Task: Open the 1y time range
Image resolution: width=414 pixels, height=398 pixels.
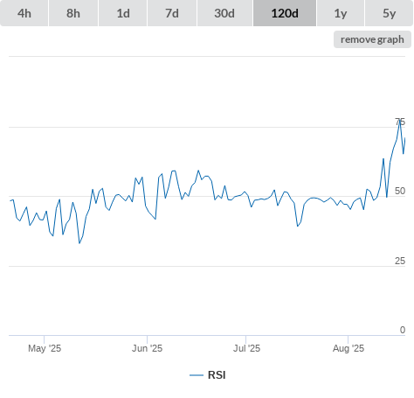Action: point(341,13)
